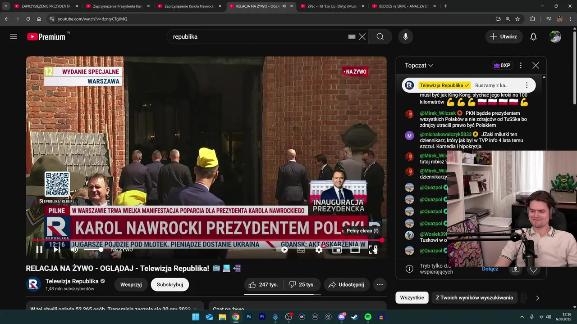
Task: Skip to next video in player
Action: [x=57, y=249]
